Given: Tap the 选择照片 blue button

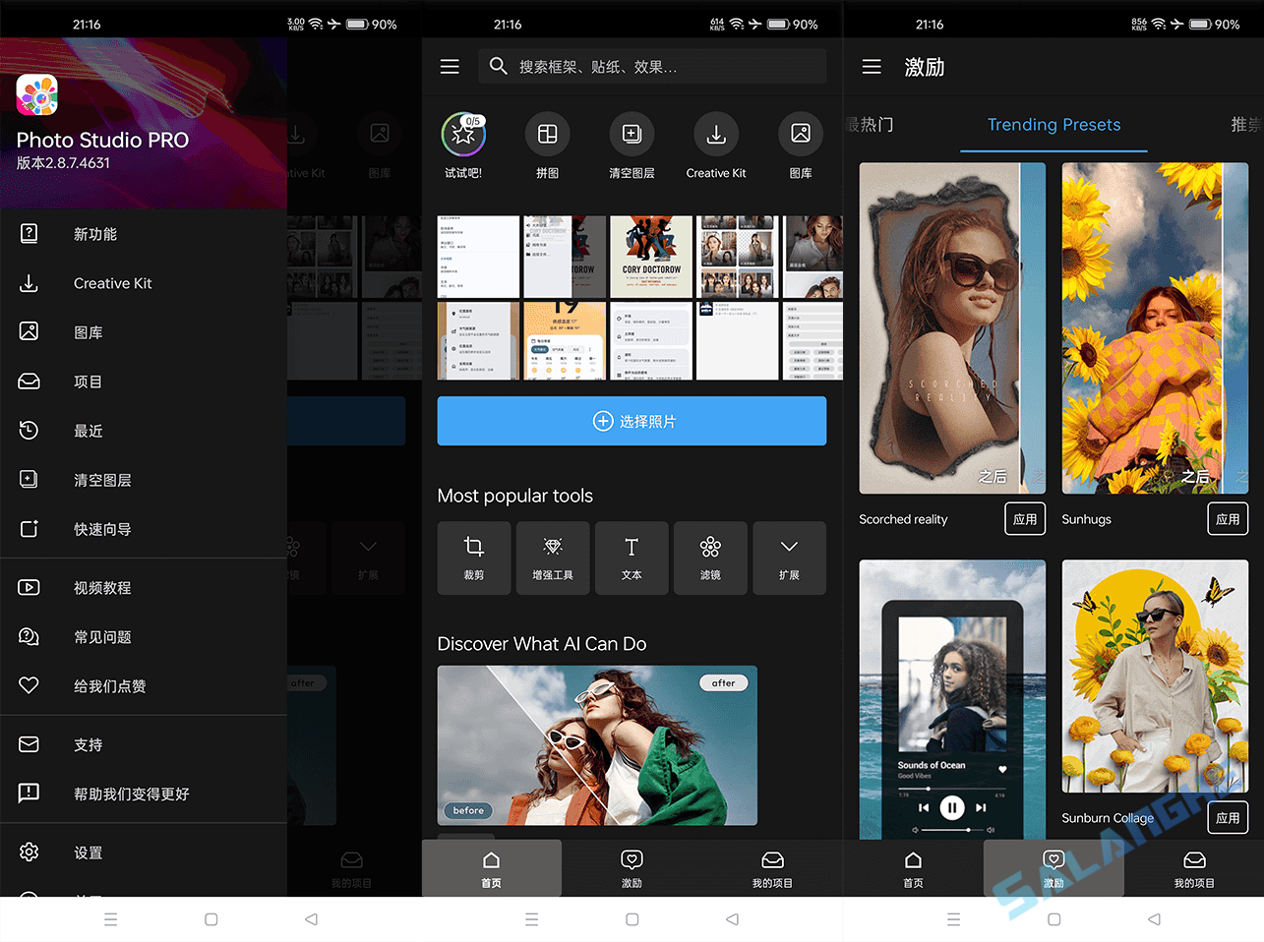Looking at the screenshot, I should coord(632,420).
